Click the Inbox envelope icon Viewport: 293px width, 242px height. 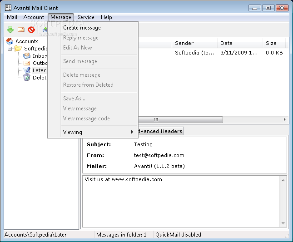[x=27, y=56]
